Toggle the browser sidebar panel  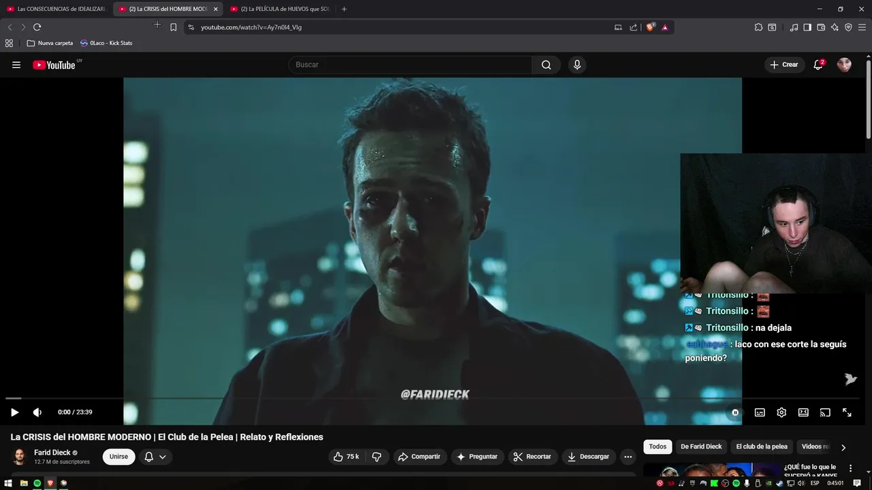click(807, 27)
